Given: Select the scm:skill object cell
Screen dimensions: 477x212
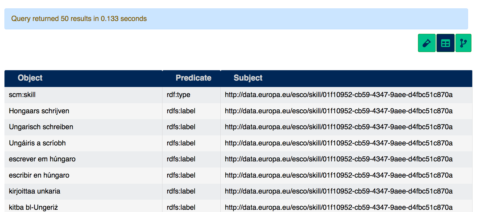Looking at the screenshot, I should click(x=22, y=95).
